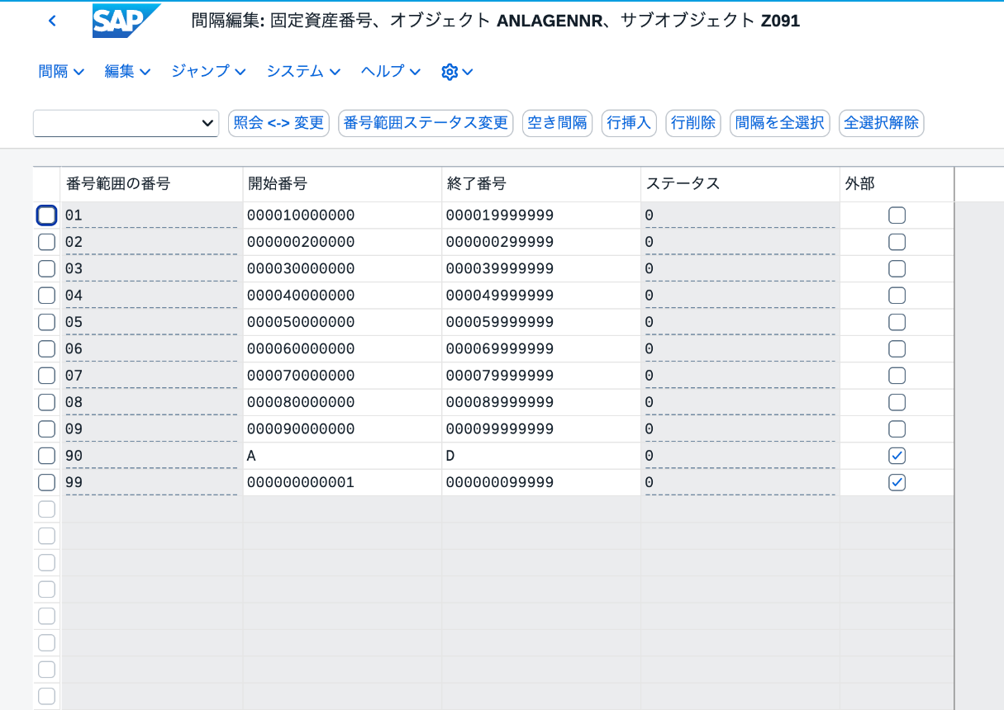This screenshot has width=1004, height=710.
Task: Click the 行削除 button
Action: [693, 124]
